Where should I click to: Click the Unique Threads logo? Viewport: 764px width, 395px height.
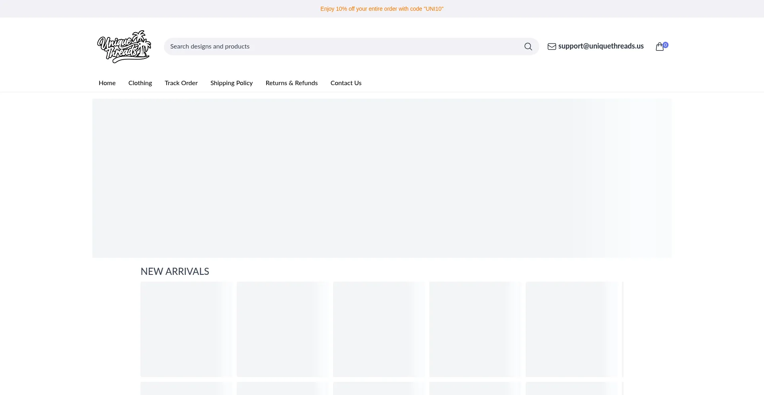point(124,47)
